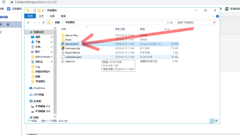Select the style.css file icon
The height and width of the screenshot is (135, 240).
(x=63, y=61)
